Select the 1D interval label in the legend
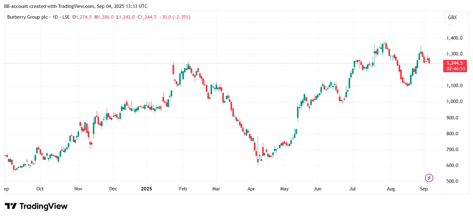 (55, 17)
